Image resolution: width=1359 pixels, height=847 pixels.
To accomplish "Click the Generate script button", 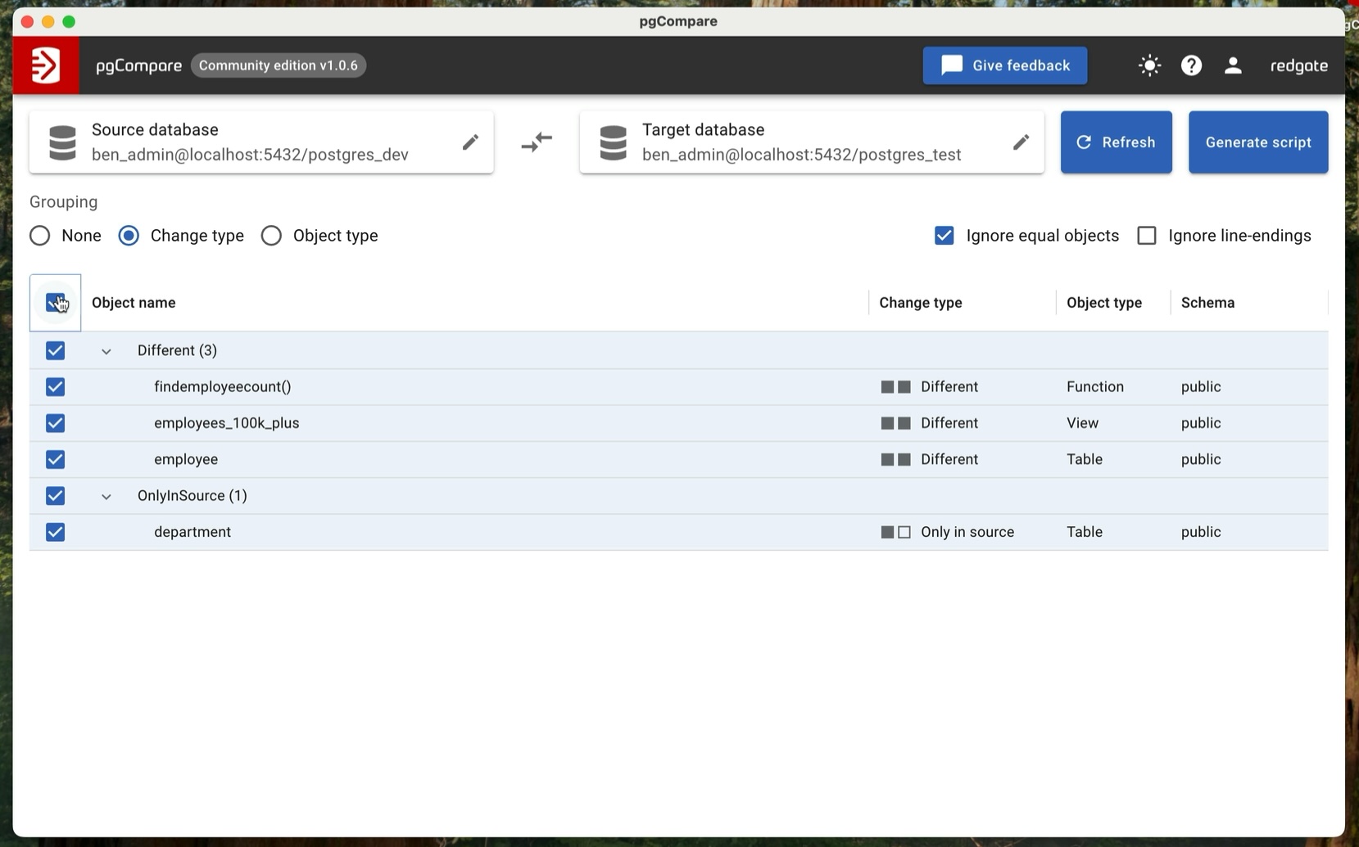I will pos(1258,142).
